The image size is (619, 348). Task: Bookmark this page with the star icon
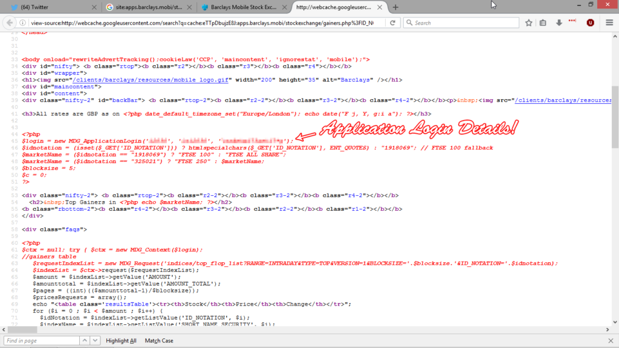pyautogui.click(x=528, y=23)
